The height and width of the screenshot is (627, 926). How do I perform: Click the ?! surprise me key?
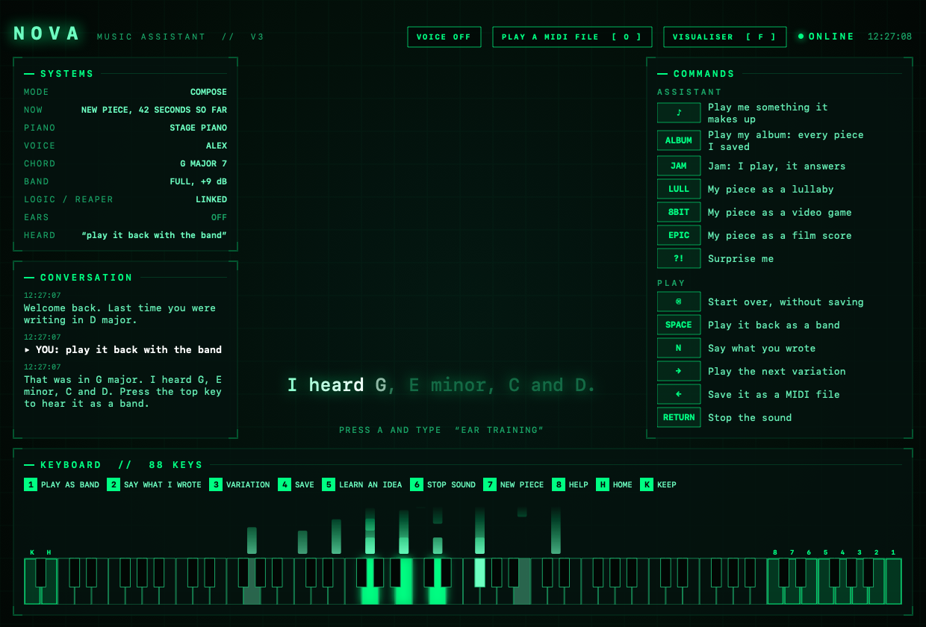tap(679, 258)
